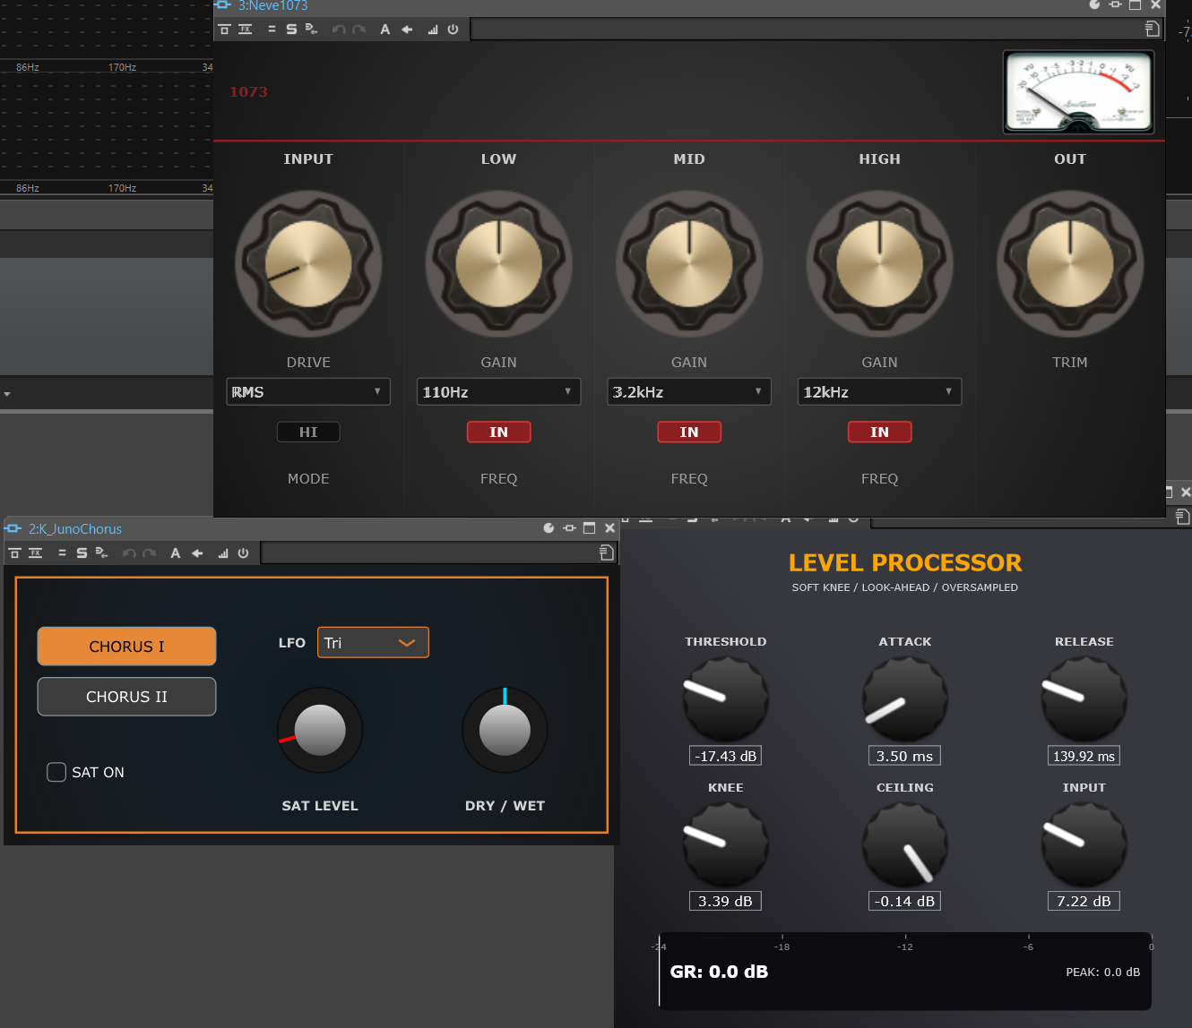Click the OUT trim knob on Neve1073
The width and height of the screenshot is (1192, 1028).
coord(1070,264)
